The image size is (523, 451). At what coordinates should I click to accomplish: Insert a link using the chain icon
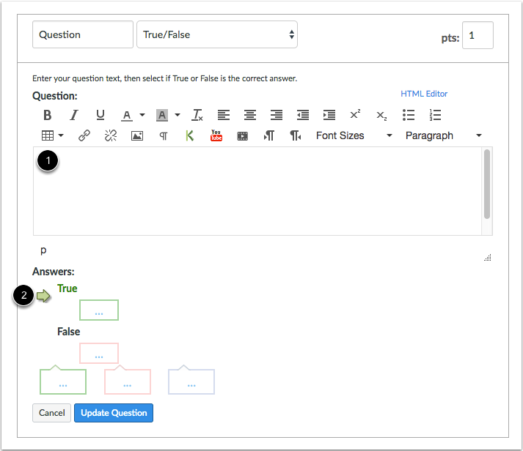coord(84,135)
